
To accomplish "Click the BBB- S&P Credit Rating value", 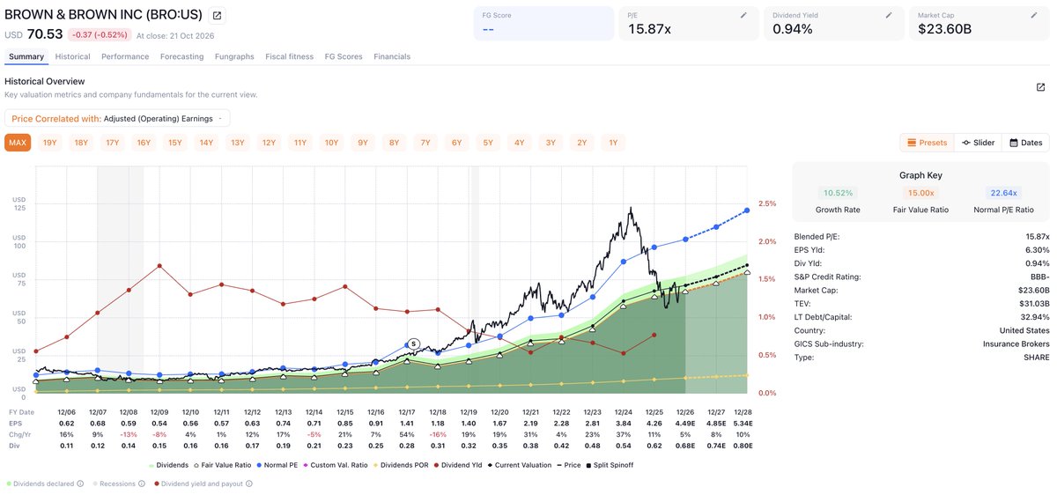I will 1039,277.
